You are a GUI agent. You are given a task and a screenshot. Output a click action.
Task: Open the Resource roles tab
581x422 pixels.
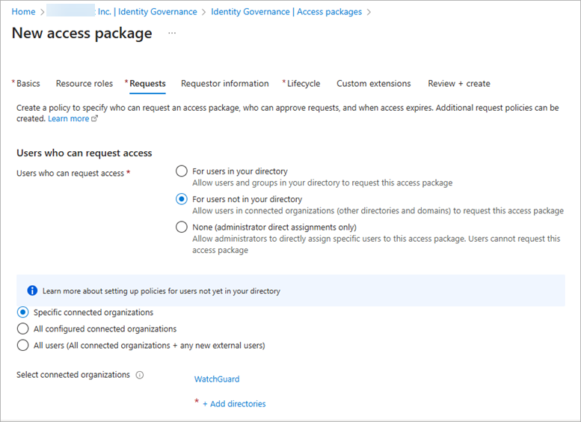[x=84, y=84]
